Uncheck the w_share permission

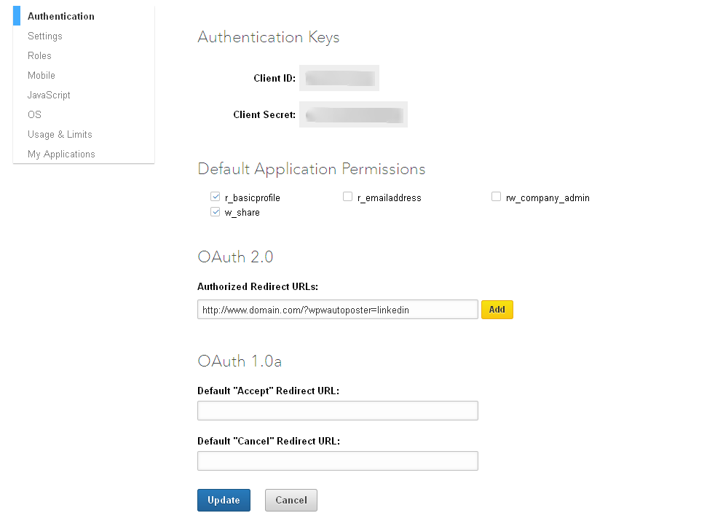(x=216, y=212)
